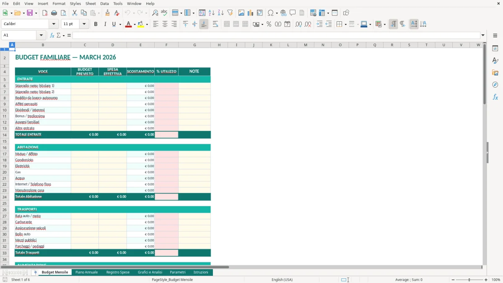Open the sidebar Functions panel
The image size is (503, 283).
pos(495,97)
